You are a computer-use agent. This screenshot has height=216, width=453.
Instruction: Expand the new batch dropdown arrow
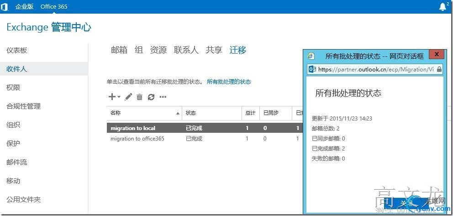119,97
